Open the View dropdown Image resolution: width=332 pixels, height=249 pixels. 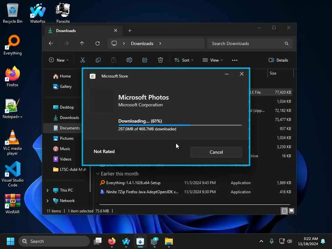213,60
